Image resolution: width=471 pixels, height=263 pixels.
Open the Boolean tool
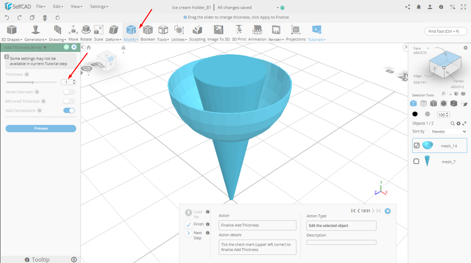(148, 34)
